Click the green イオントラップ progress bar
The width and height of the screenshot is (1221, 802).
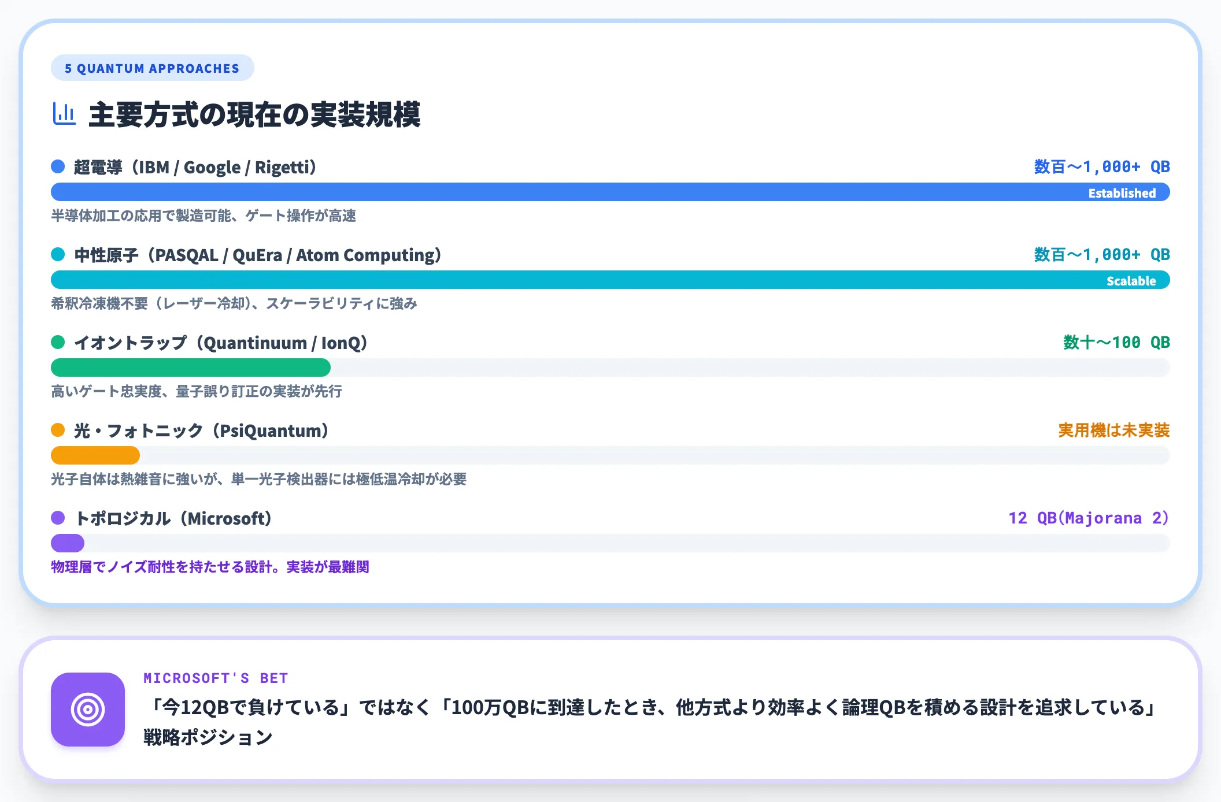(x=191, y=367)
